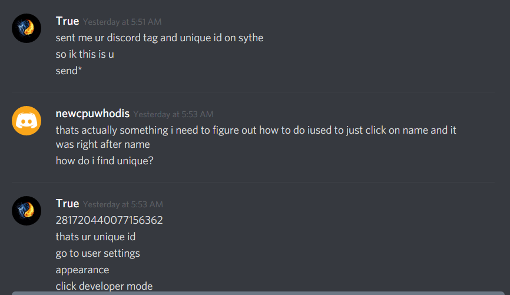Select the message 'so ik this is u'
This screenshot has height=295, width=510.
click(85, 54)
